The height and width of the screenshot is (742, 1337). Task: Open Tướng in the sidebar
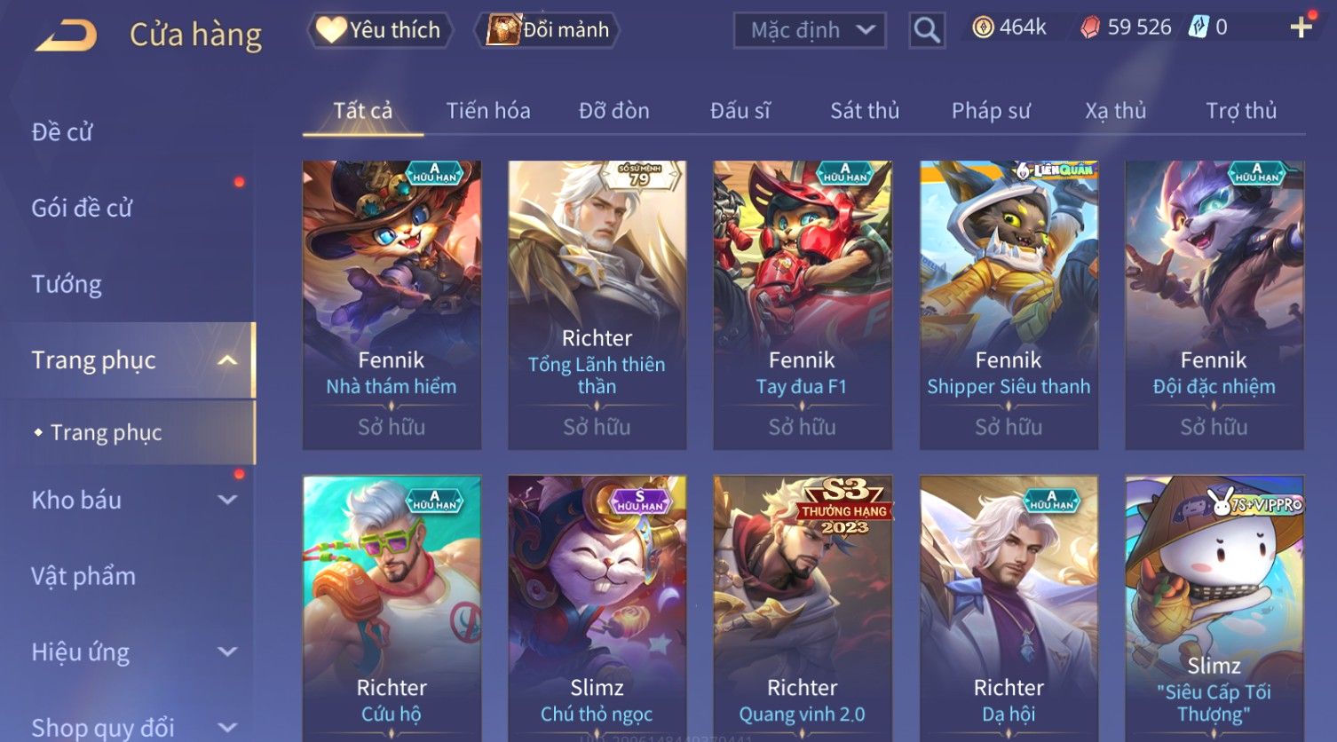pos(67,284)
